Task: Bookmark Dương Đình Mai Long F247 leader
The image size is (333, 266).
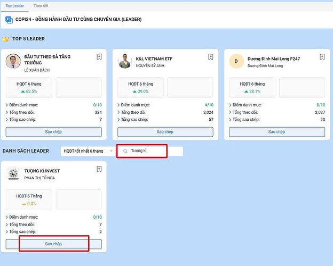Action: [x=322, y=57]
